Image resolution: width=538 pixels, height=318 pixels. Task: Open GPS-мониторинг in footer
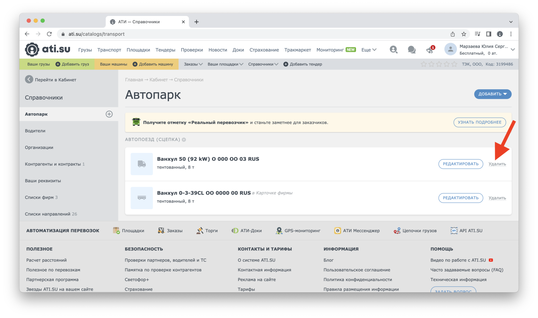(x=298, y=230)
